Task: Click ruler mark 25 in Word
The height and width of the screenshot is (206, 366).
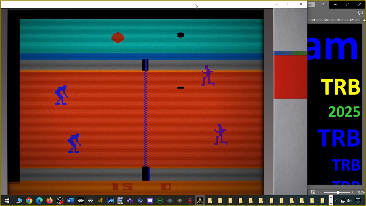Action: click(326, 20)
